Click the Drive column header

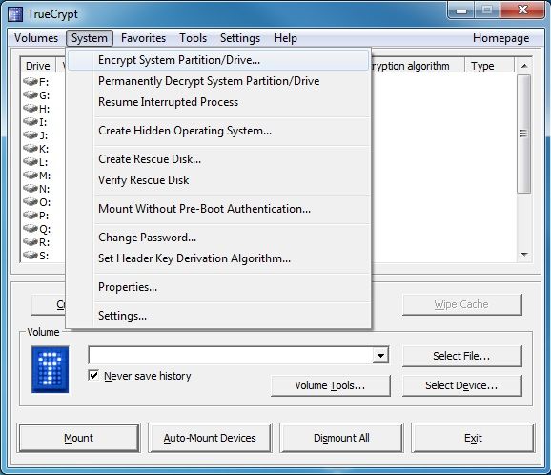tap(38, 66)
